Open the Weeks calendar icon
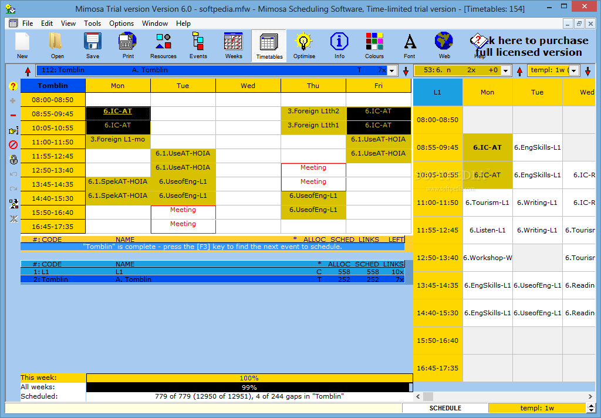The width and height of the screenshot is (601, 418). [x=234, y=45]
